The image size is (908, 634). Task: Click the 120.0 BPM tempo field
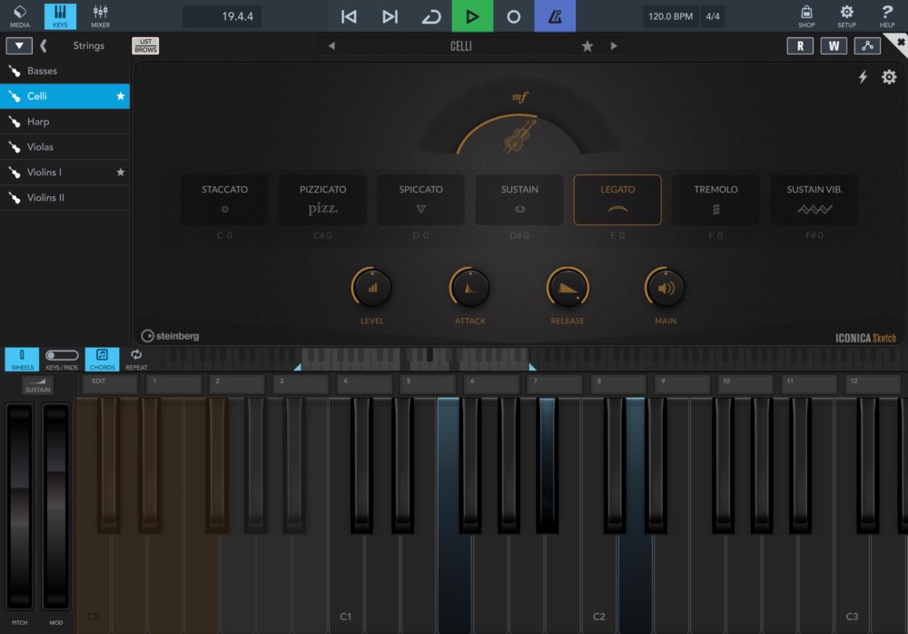670,16
